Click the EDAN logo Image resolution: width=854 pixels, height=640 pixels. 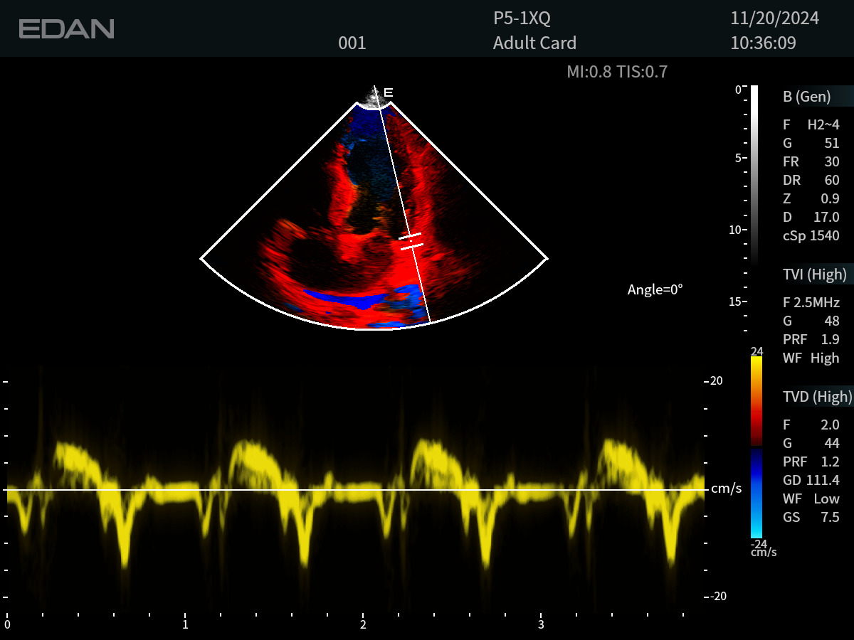pyautogui.click(x=66, y=29)
